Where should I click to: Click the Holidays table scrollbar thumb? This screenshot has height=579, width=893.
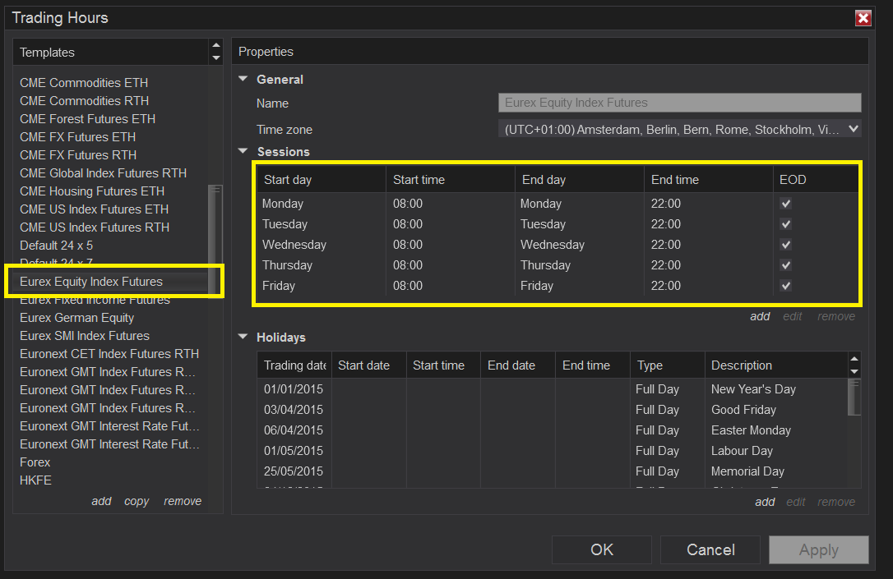(x=854, y=397)
